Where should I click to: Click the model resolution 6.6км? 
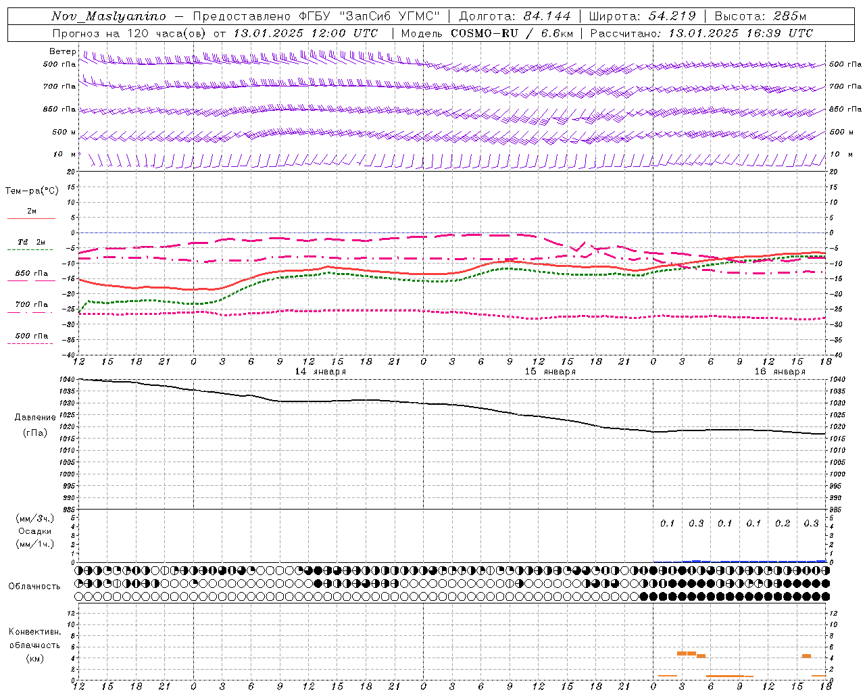[557, 33]
